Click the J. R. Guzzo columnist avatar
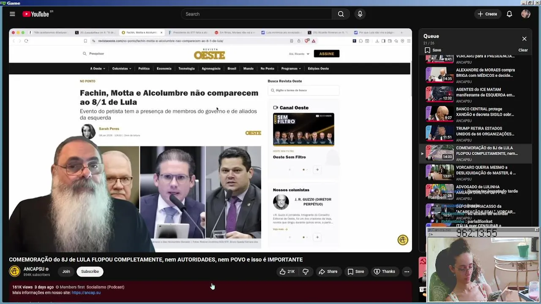Viewport: 541px width, 304px height. point(281,202)
